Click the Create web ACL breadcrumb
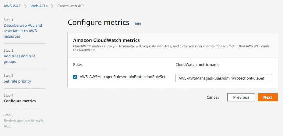 pos(71,6)
